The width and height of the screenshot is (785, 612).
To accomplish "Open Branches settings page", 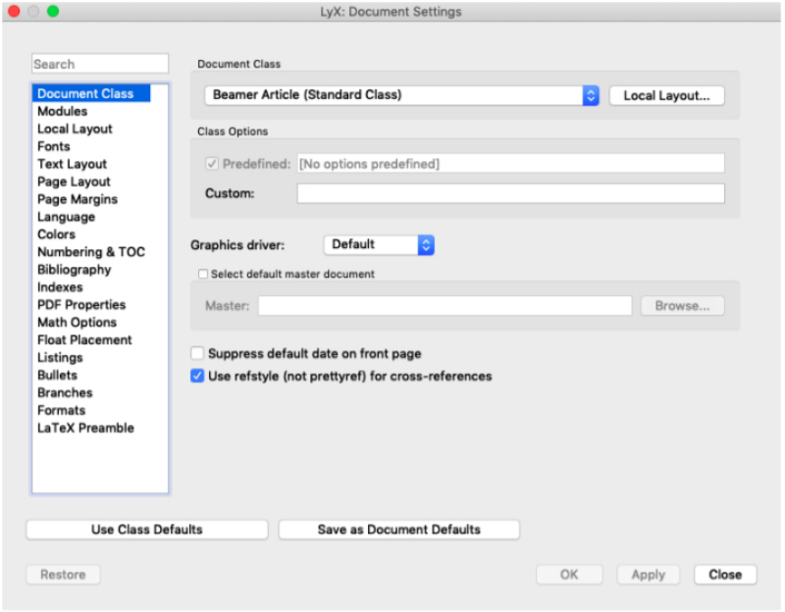I will [x=65, y=392].
